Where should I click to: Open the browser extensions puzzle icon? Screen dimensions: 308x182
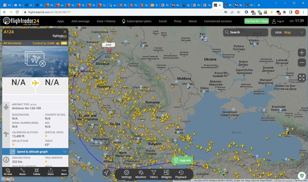click(284, 12)
